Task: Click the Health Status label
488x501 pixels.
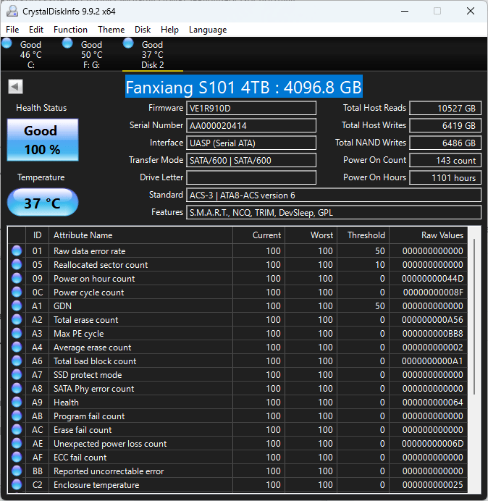Action: pos(41,108)
